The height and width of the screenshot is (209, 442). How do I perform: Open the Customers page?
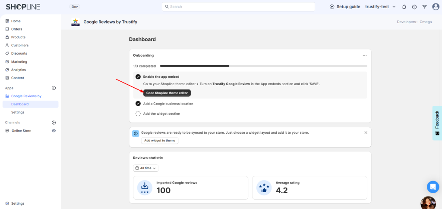pos(20,45)
